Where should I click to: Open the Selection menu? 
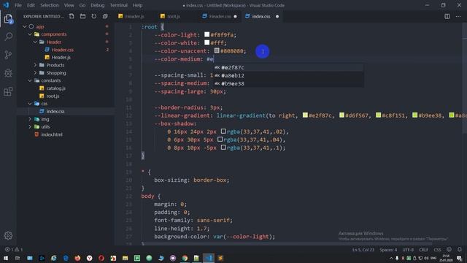[50, 5]
